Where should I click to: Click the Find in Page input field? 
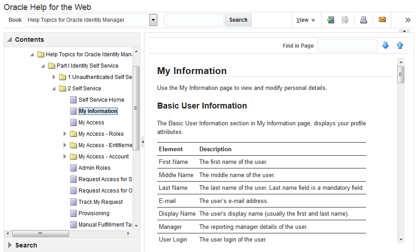(347, 45)
